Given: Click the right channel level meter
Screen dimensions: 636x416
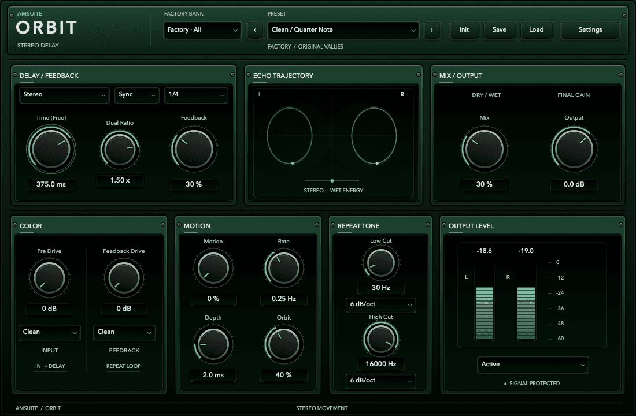Looking at the screenshot, I should 526,300.
